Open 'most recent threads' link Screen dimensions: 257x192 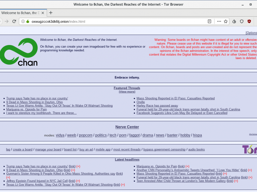(x=127, y=150)
